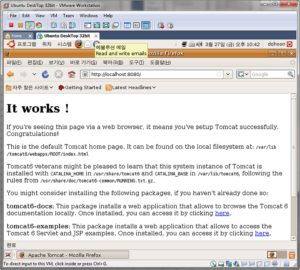Go to the Firefox home page
The image size is (300, 270).
[72, 74]
